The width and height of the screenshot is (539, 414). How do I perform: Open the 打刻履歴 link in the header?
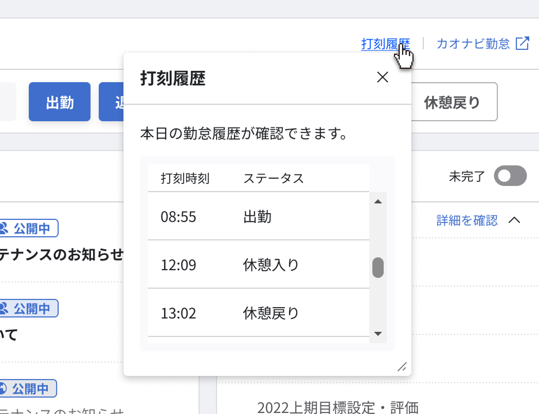click(386, 44)
